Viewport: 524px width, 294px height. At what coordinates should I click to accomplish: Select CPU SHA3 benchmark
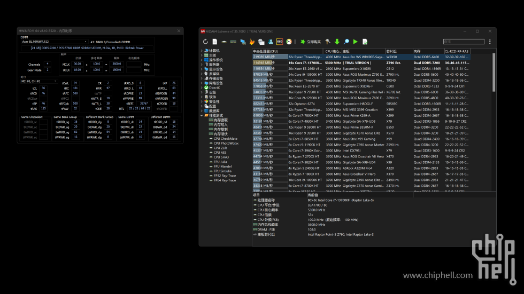click(221, 157)
